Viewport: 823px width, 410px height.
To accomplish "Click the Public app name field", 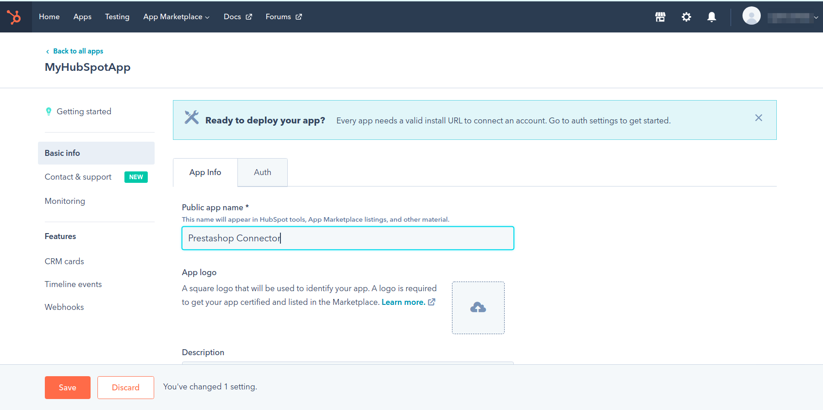I will coord(348,238).
